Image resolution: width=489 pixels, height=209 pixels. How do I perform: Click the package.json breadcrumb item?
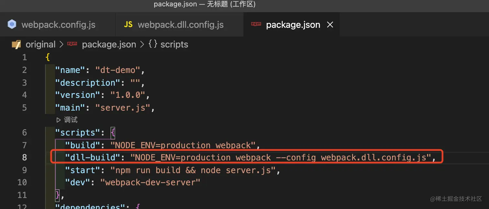(109, 44)
